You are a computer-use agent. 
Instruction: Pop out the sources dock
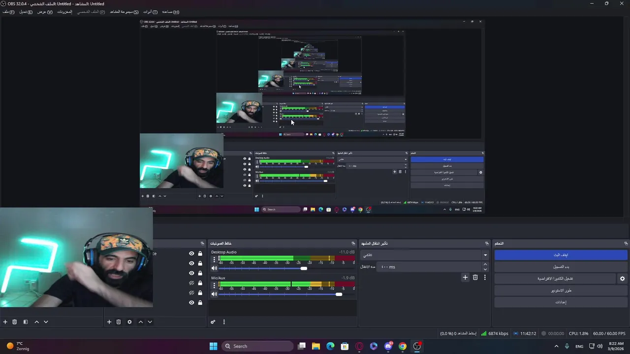(x=202, y=243)
